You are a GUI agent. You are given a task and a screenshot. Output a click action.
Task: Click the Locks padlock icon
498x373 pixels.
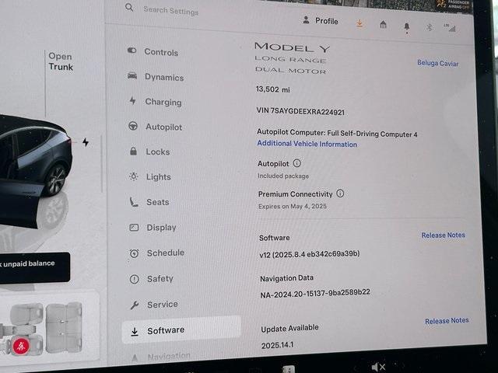[133, 151]
